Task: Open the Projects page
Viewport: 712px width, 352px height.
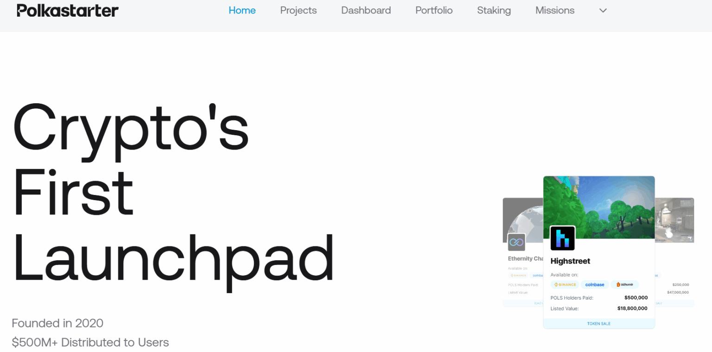Action: (x=298, y=10)
